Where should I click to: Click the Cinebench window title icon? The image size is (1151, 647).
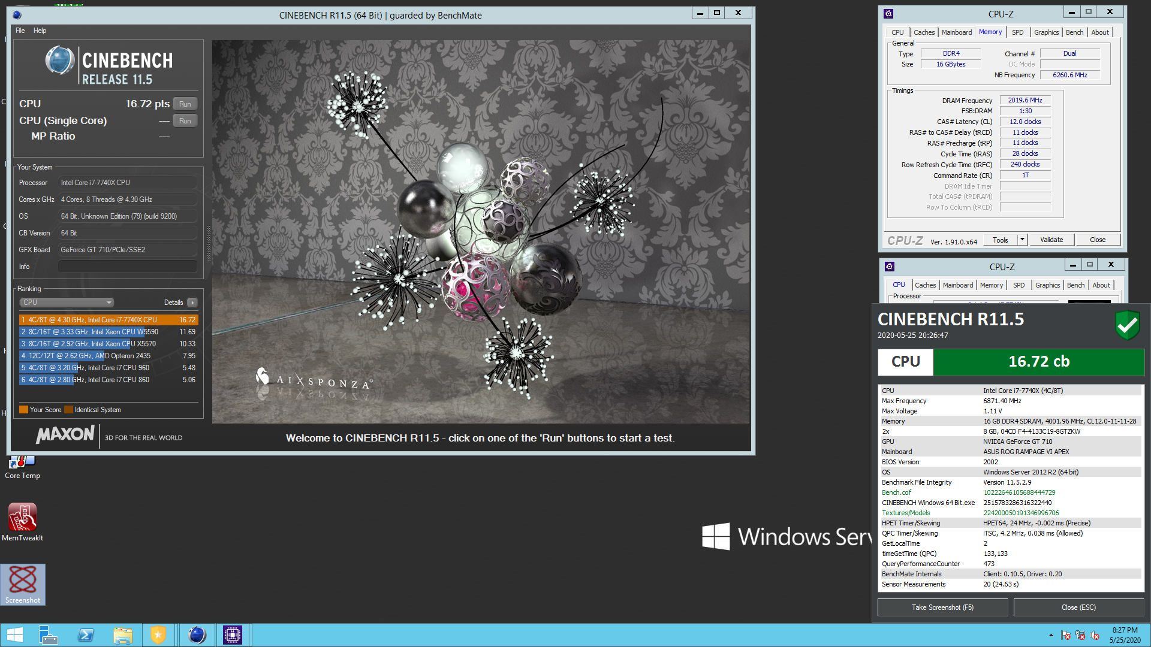coord(17,15)
